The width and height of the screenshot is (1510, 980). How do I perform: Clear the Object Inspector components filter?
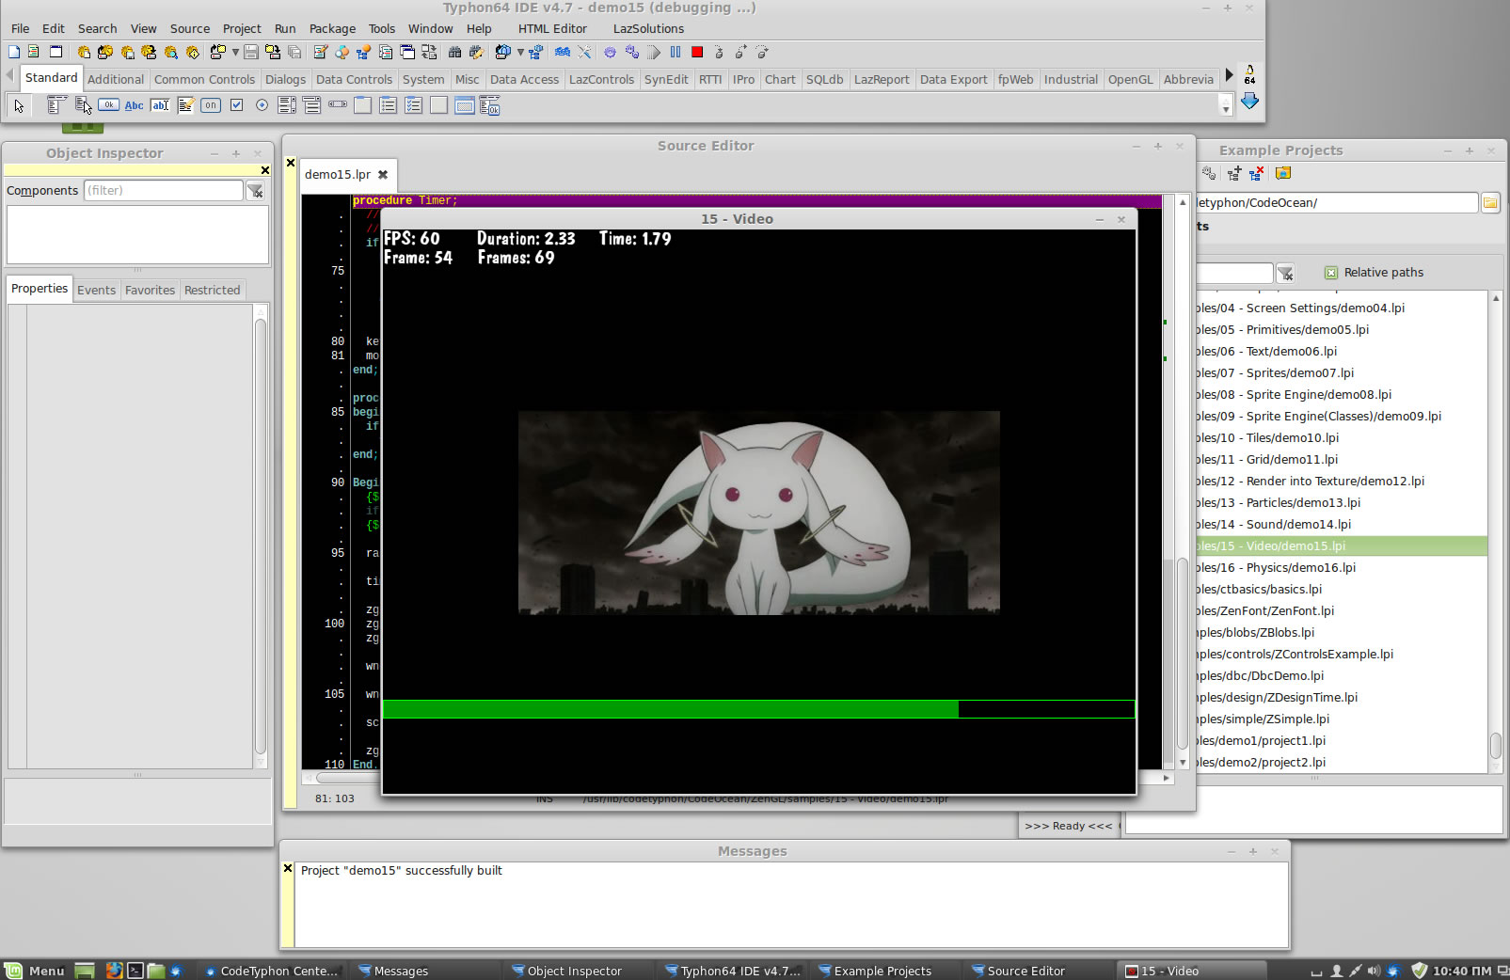[x=255, y=191]
